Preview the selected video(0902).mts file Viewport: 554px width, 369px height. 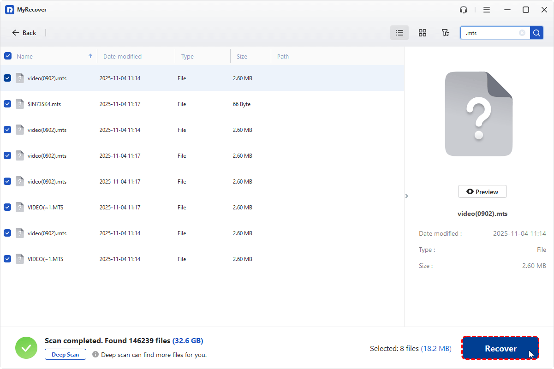[482, 192]
